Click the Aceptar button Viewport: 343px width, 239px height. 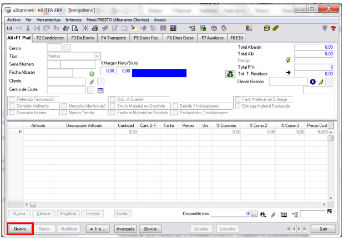[201, 229]
